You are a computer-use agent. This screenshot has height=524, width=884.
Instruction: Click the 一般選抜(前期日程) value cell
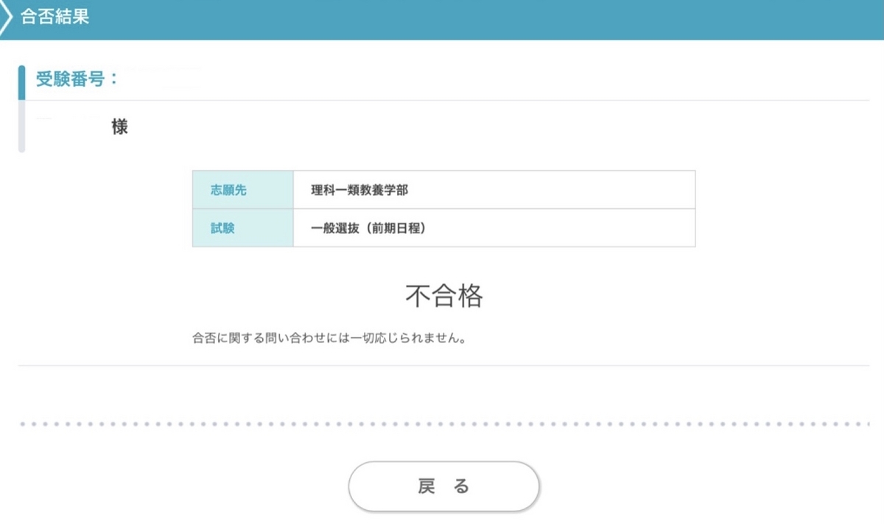coord(494,228)
